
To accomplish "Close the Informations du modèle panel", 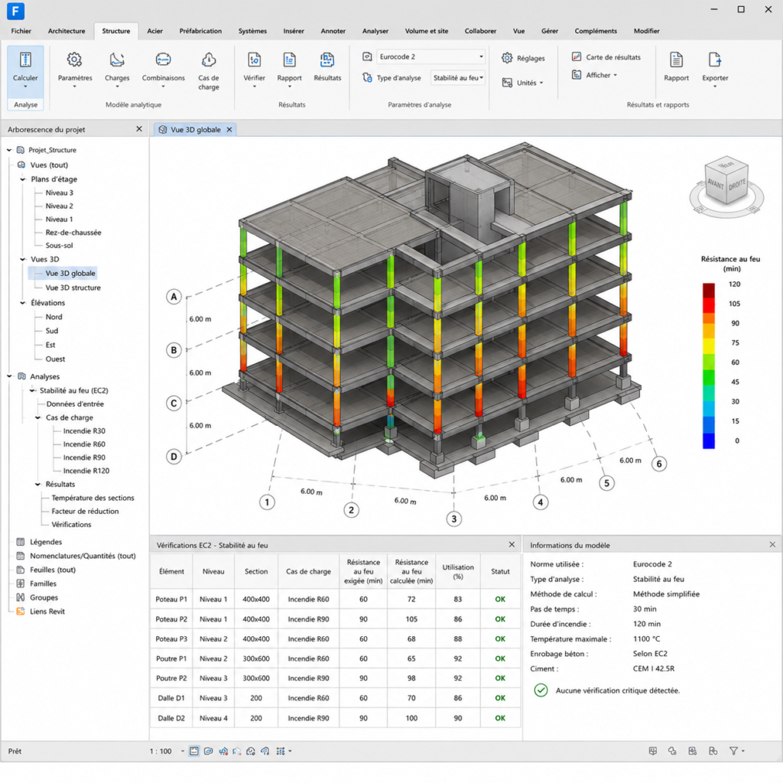I will [x=772, y=544].
